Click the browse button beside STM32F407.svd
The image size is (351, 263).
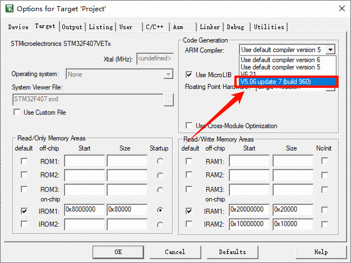point(168,100)
